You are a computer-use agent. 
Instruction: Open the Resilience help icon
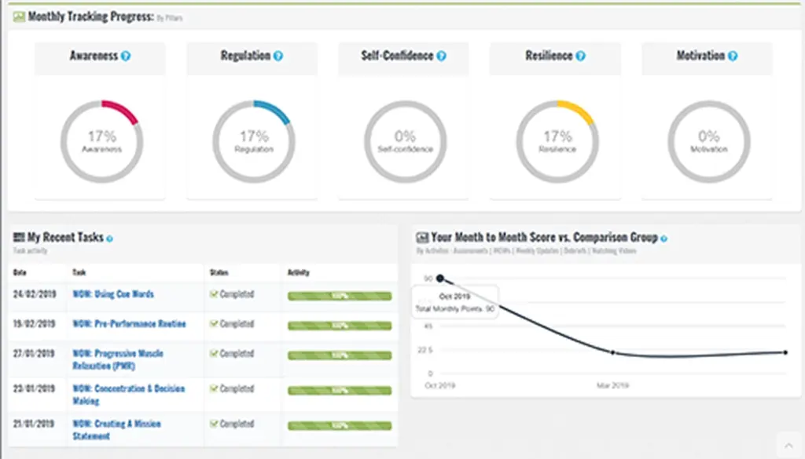click(x=582, y=56)
